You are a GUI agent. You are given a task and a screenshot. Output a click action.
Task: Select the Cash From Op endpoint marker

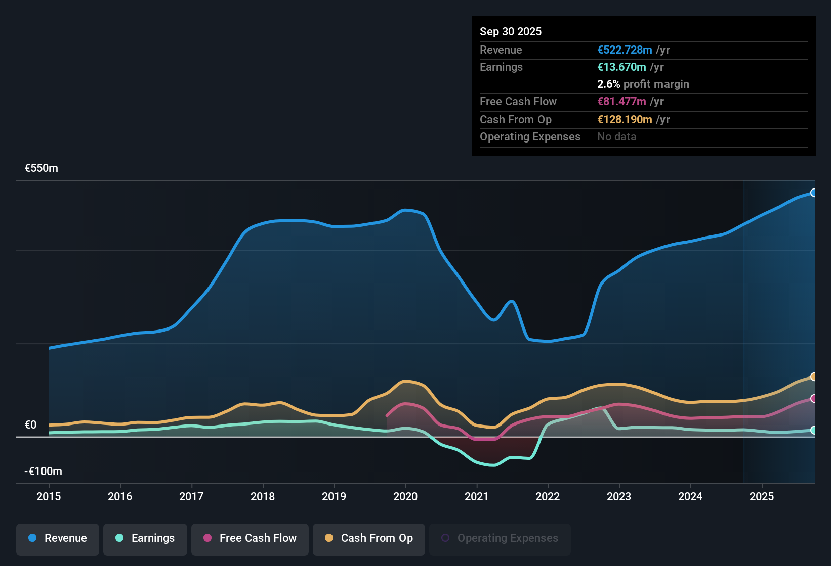coord(813,376)
